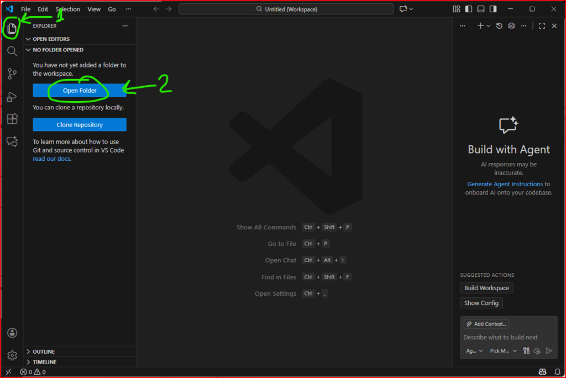Follow the Generate Agent Instructions link
This screenshot has height=378, width=566.
505,184
